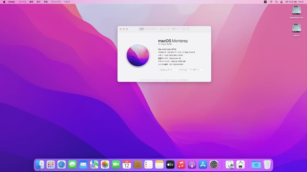
Task: Open Control Center in the menu bar
Action: (x=281, y=2)
